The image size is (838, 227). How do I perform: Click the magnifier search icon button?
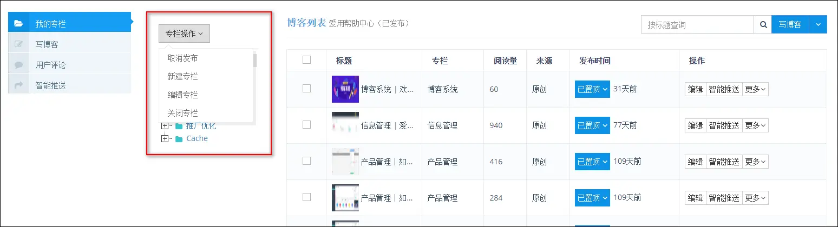pos(763,24)
